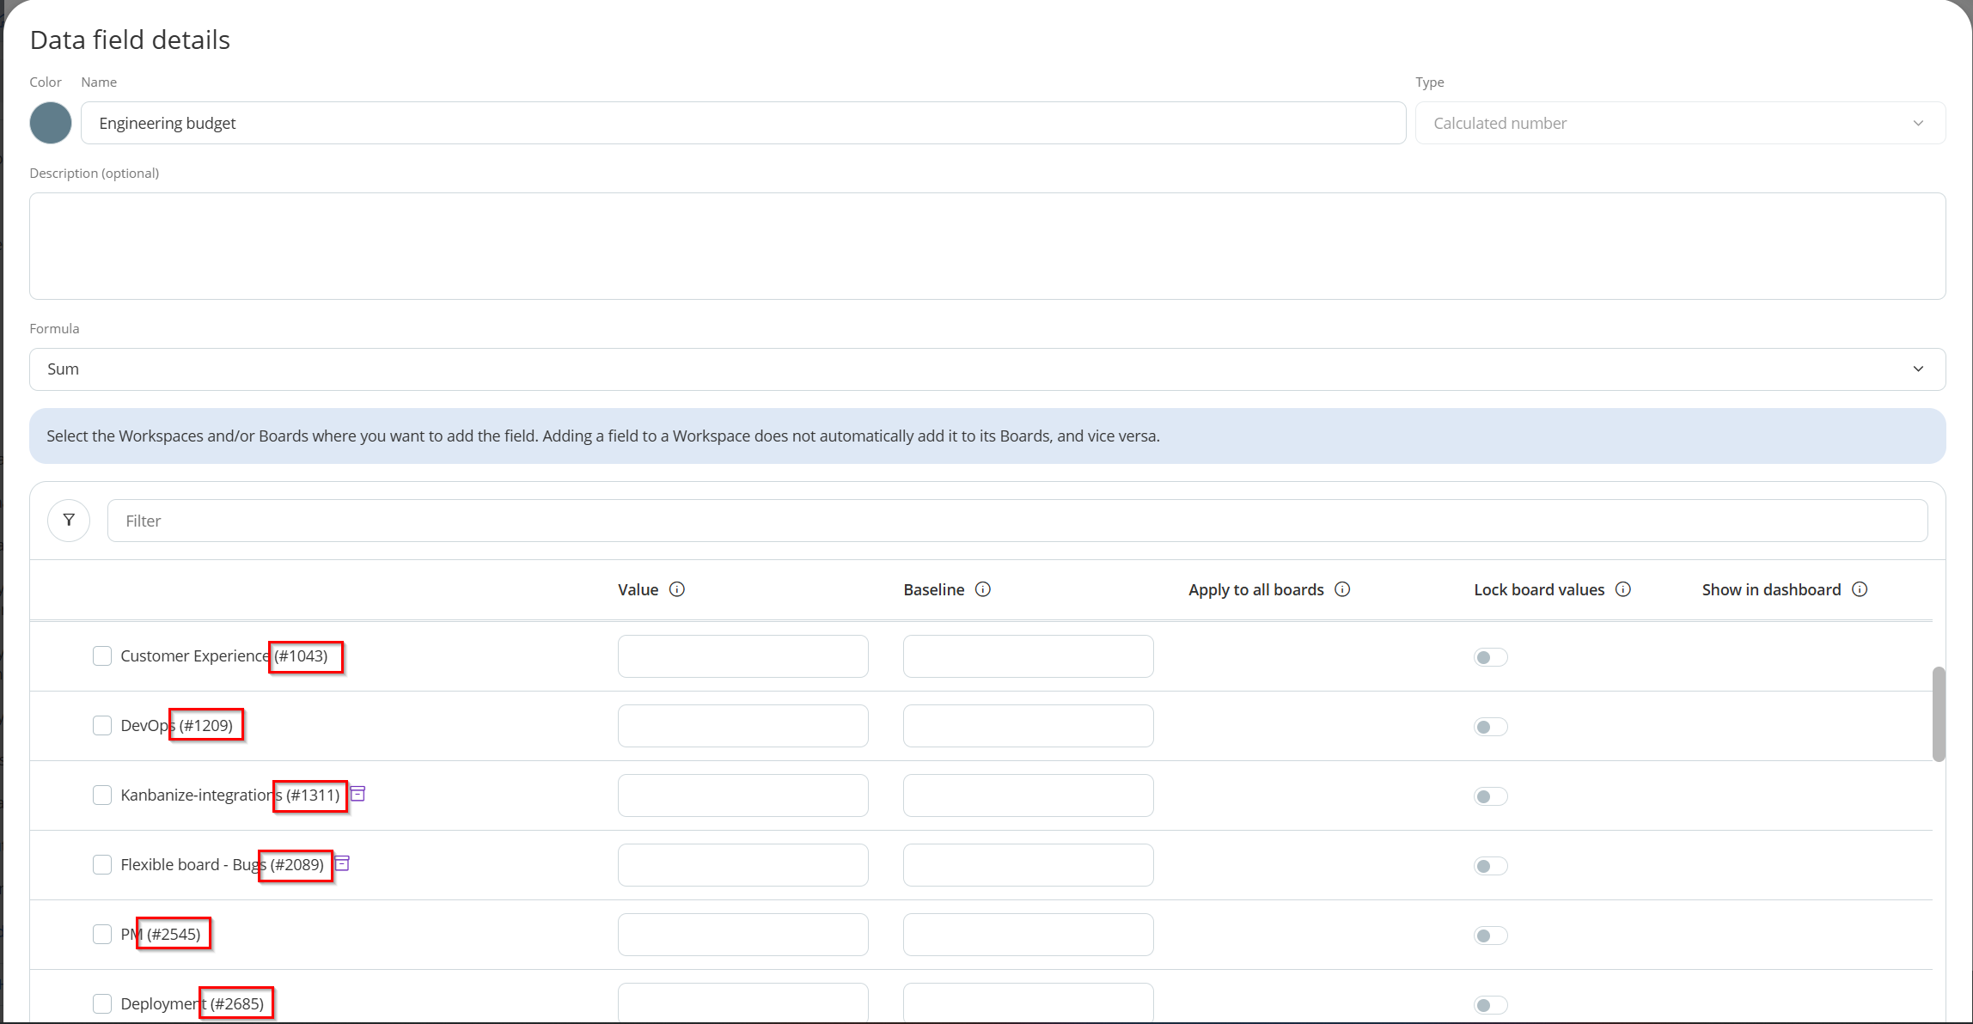
Task: Click the field color swatch circle
Action: point(51,123)
